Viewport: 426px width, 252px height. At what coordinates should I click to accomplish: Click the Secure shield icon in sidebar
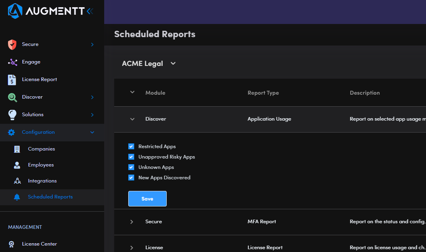(12, 44)
